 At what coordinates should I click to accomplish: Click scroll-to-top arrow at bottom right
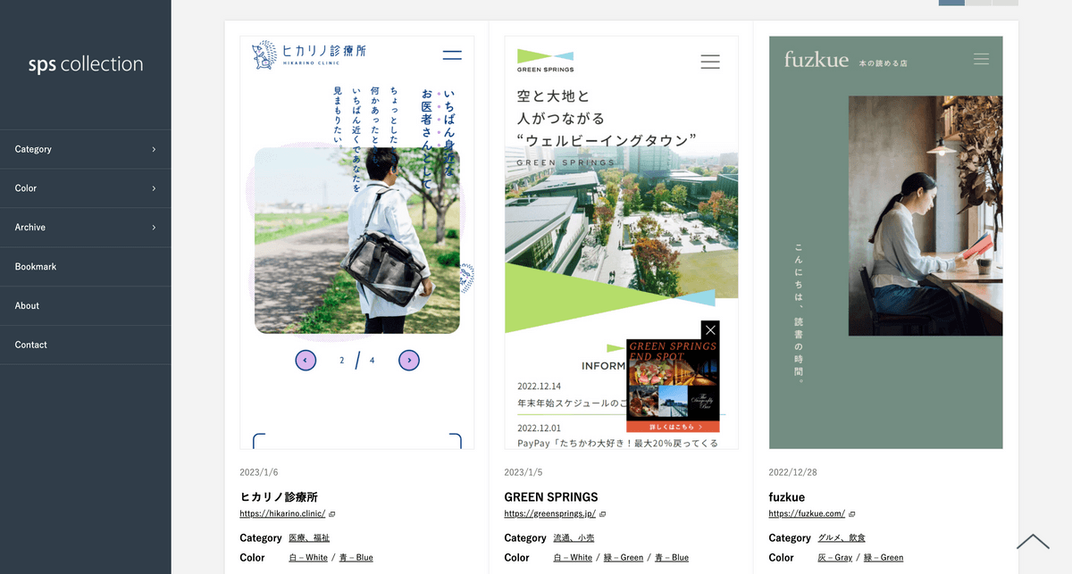1033,541
